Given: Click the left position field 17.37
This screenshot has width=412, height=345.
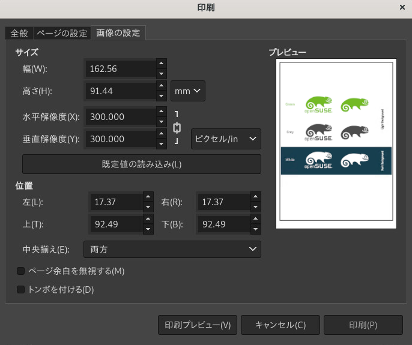Looking at the screenshot, I should point(117,202).
